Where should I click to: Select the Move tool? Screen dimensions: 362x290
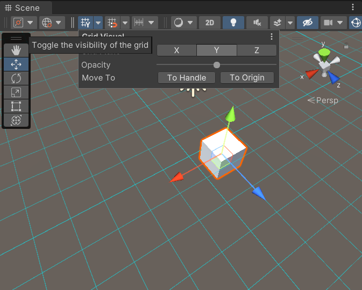pos(16,64)
